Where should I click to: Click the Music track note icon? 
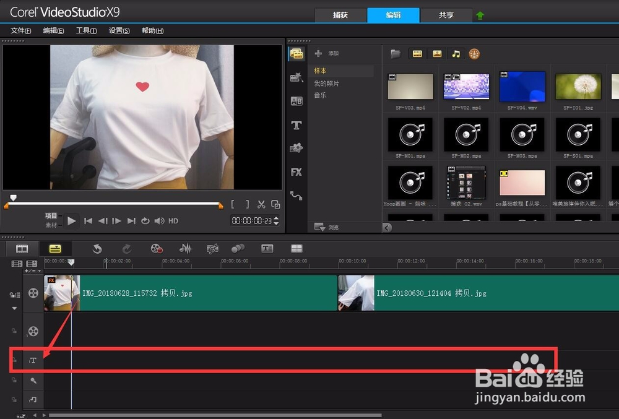[33, 400]
